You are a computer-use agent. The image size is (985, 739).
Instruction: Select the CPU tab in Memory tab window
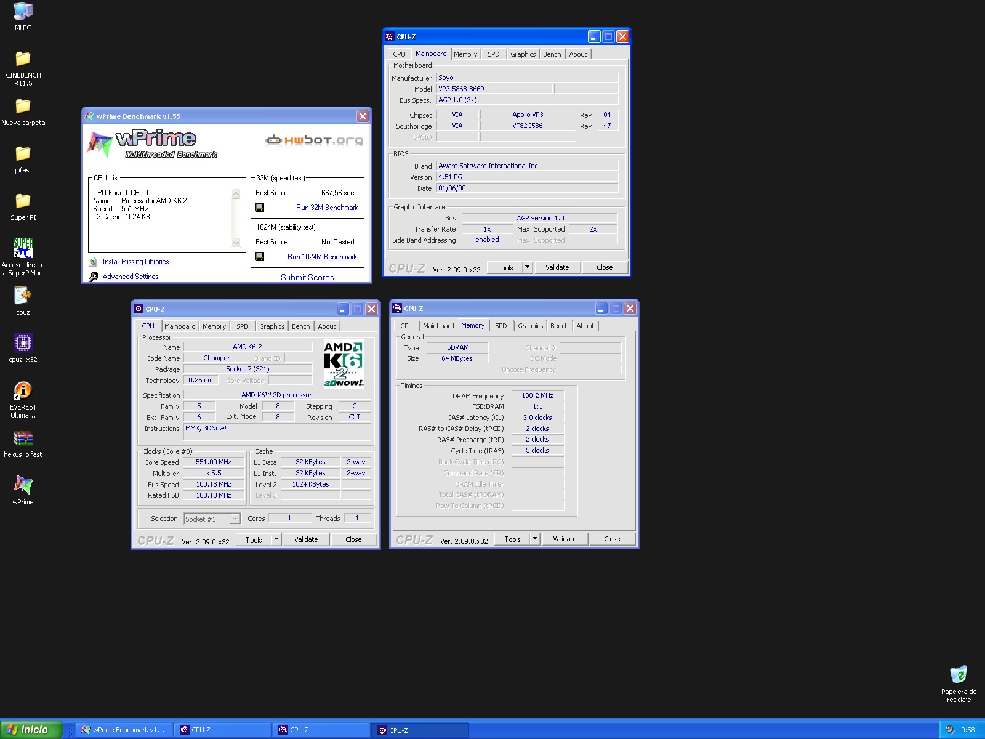pos(406,326)
